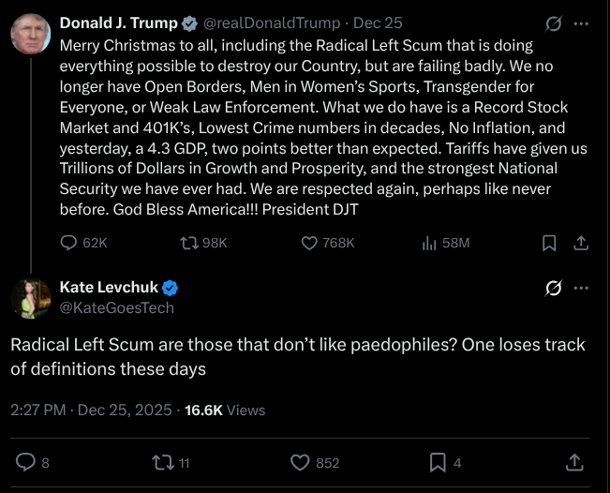610x493 pixels.
Task: Open Donald J. Trump's profile picture
Action: (31, 34)
